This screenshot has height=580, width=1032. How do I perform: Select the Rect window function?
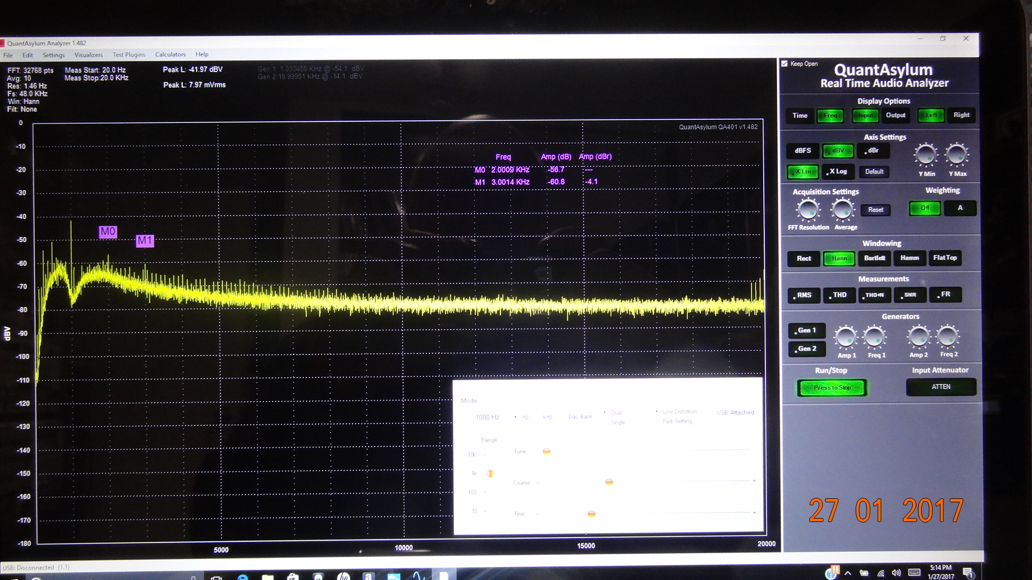point(804,259)
